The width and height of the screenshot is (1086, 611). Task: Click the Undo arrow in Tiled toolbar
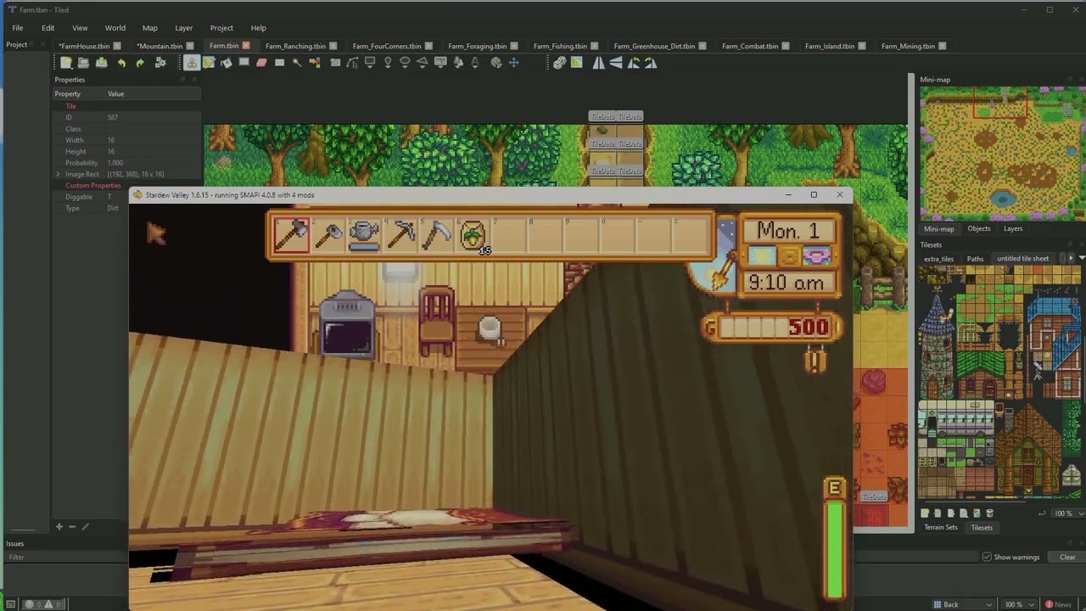click(x=121, y=63)
